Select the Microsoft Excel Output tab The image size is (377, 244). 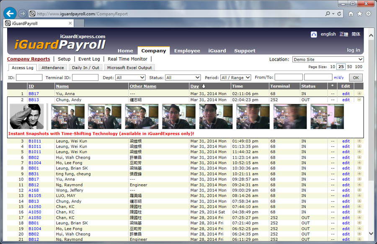tap(129, 68)
